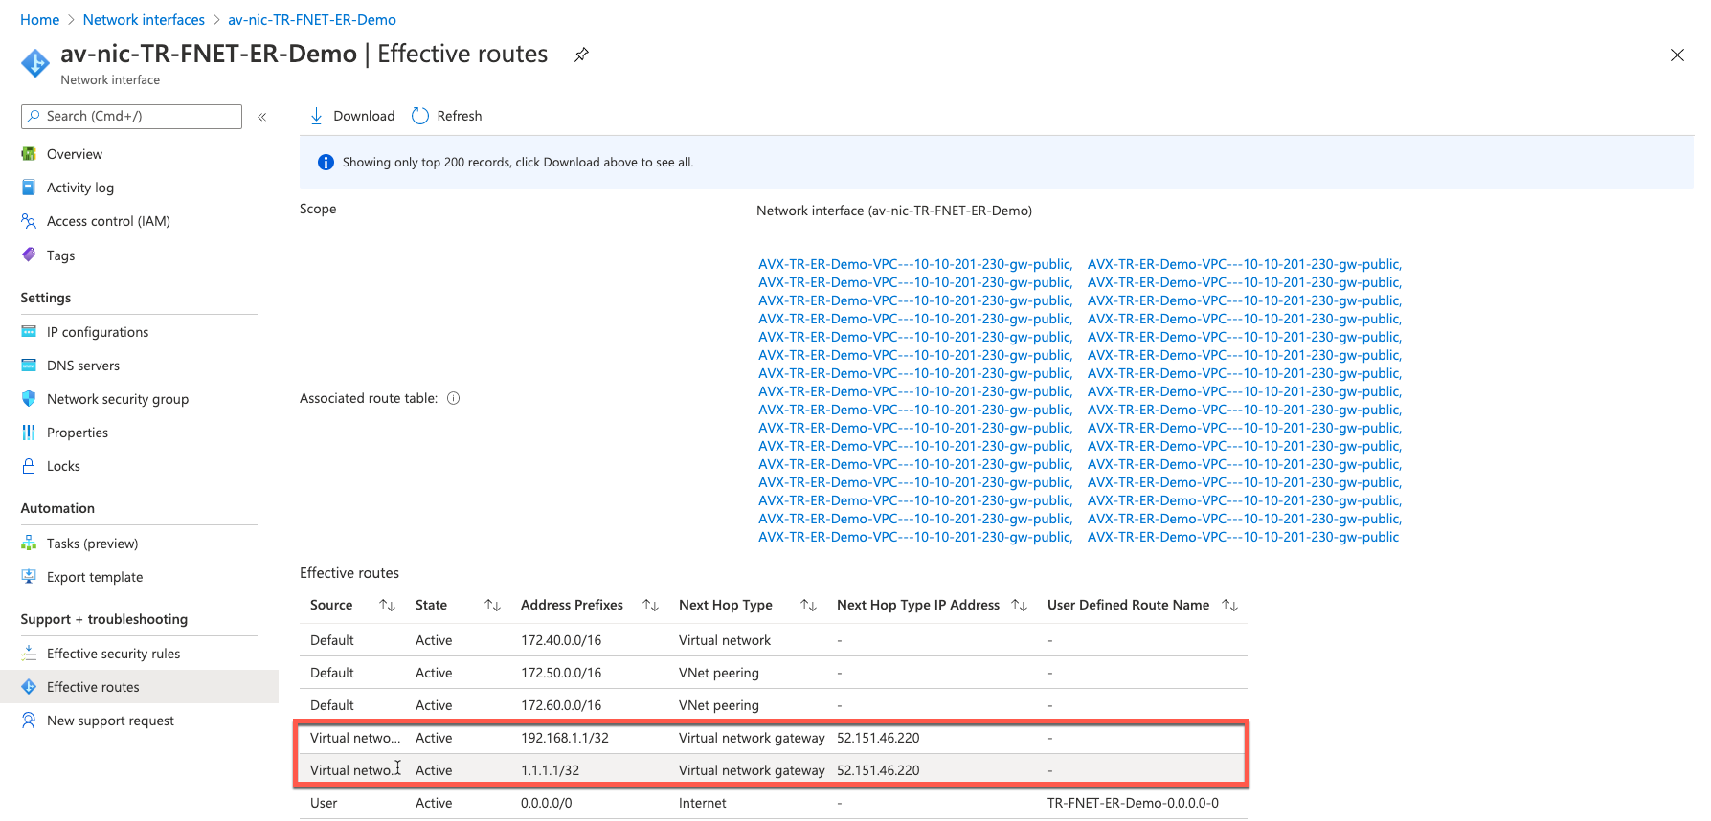1711x821 pixels.
Task: Sort table by State column arrows
Action: pos(492,605)
